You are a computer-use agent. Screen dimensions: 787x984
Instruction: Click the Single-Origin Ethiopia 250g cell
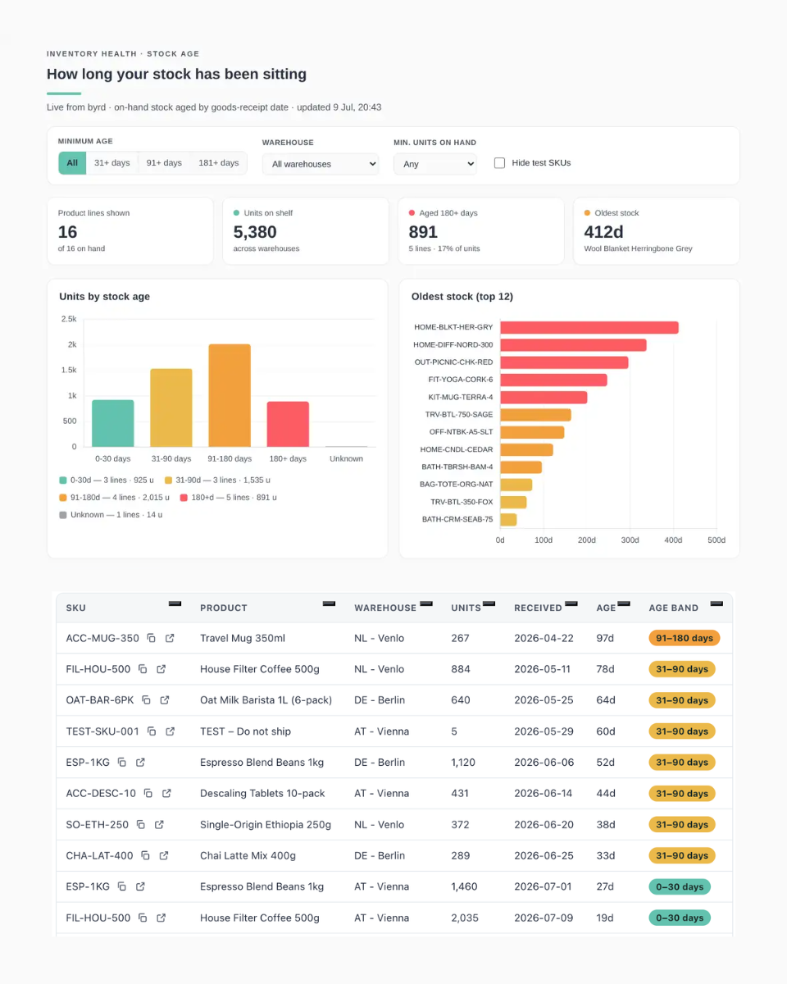coord(266,825)
